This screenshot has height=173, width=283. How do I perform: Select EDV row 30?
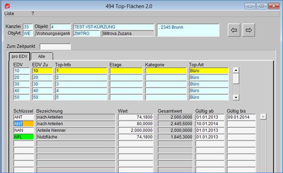coord(22,84)
